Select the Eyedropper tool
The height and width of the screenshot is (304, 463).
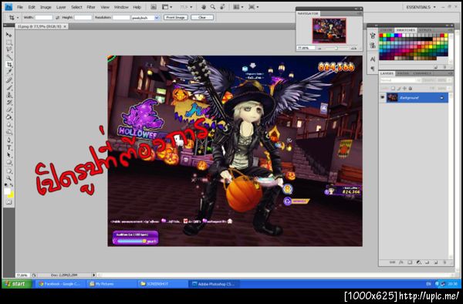click(8, 72)
